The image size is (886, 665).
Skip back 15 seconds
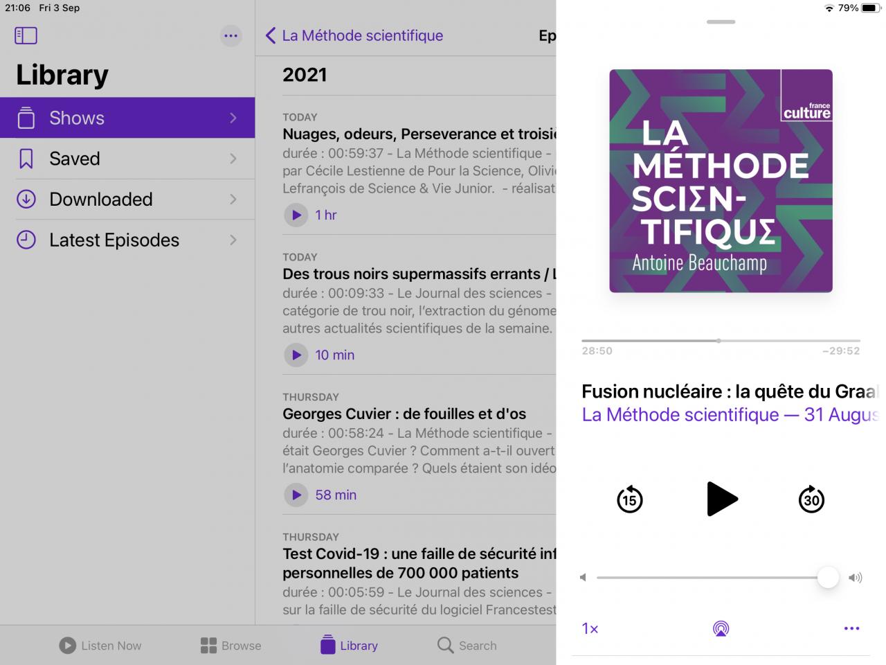(629, 499)
